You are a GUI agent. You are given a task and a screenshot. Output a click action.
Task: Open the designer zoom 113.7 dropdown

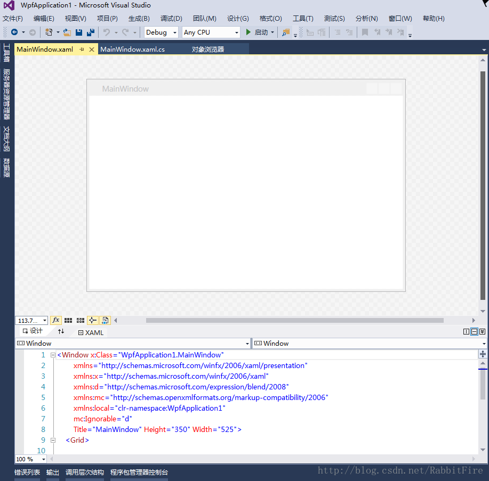pos(31,321)
